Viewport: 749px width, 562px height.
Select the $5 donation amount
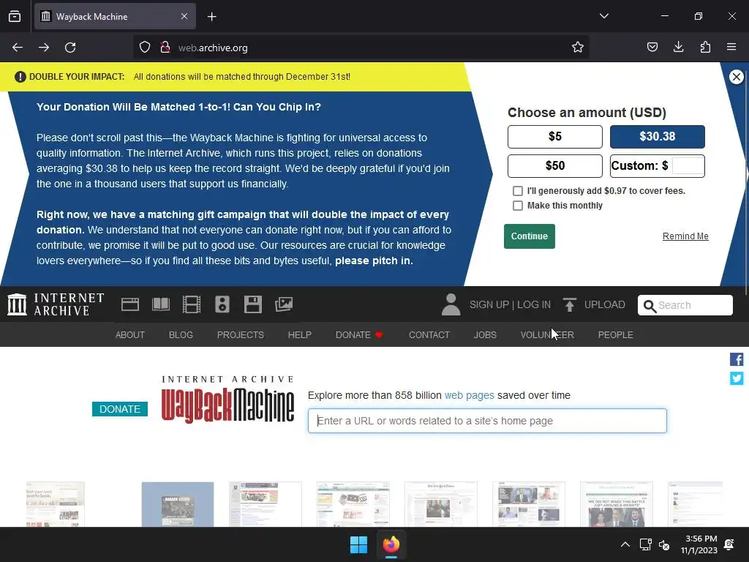pos(554,137)
